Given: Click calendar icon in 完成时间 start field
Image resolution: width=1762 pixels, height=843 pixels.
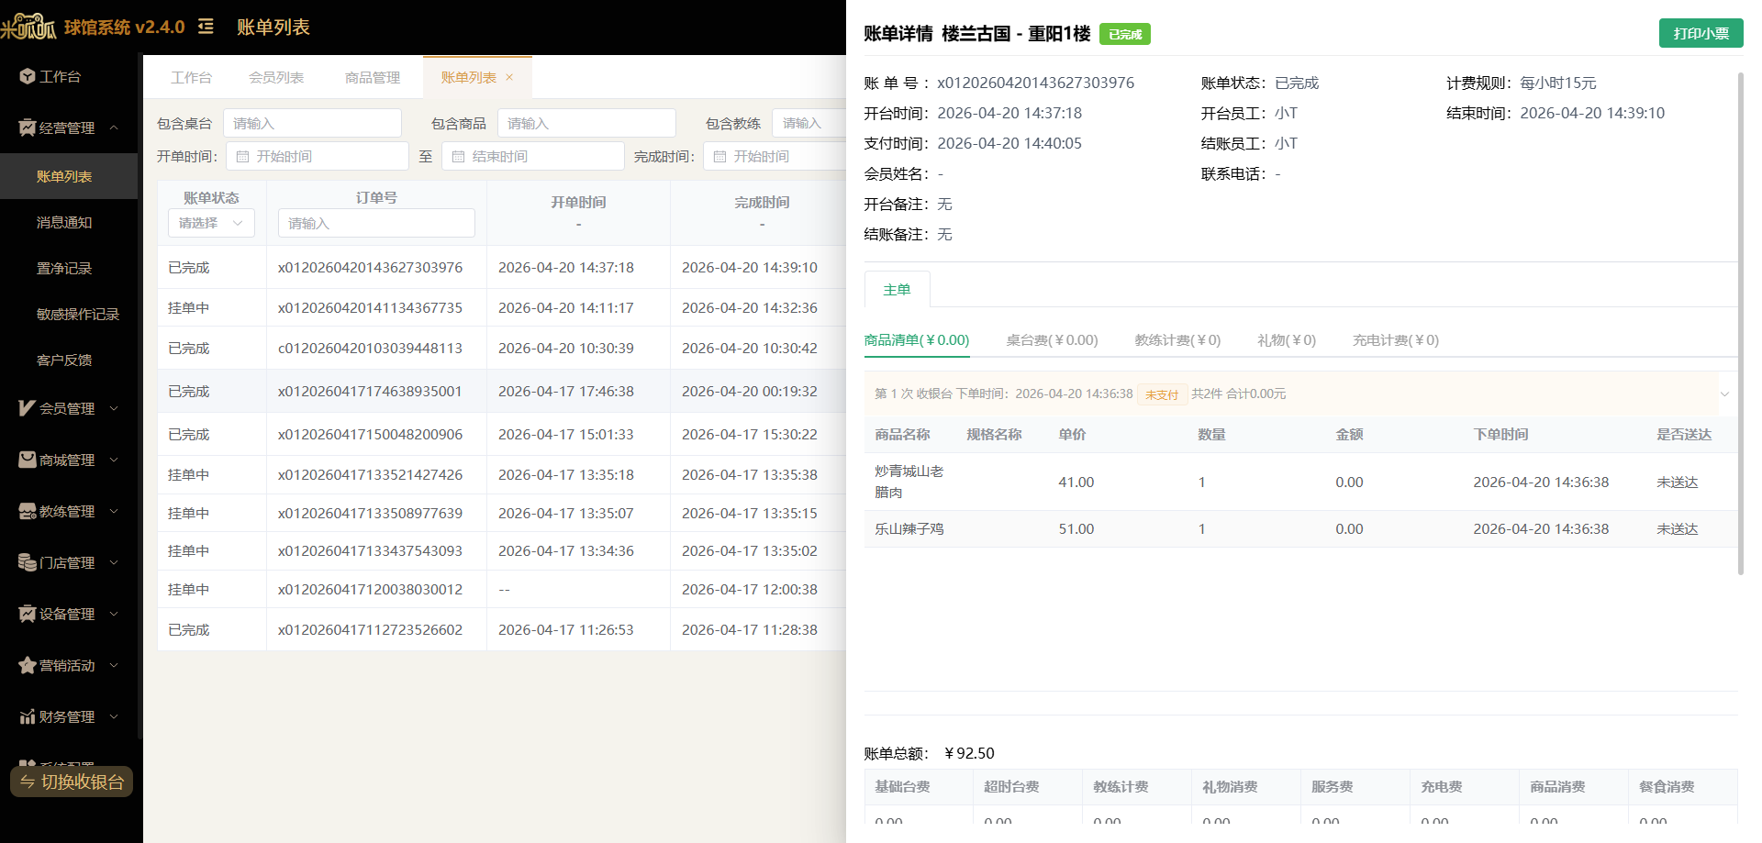Looking at the screenshot, I should tap(719, 157).
